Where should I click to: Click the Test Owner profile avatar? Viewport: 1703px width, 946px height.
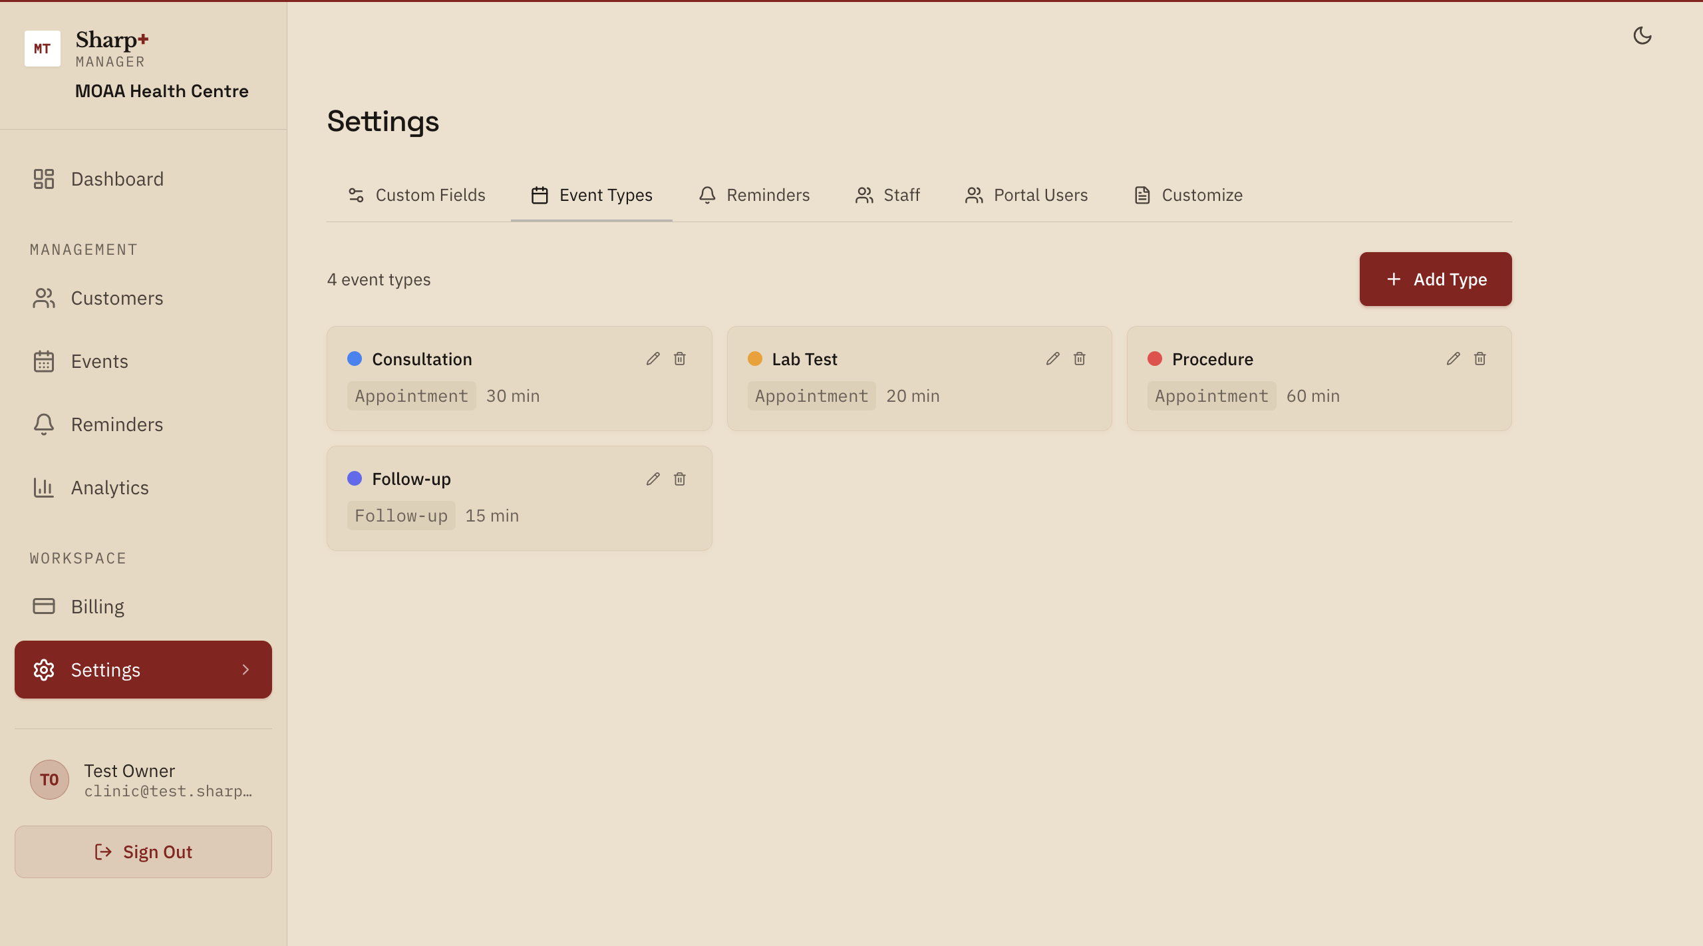(49, 780)
